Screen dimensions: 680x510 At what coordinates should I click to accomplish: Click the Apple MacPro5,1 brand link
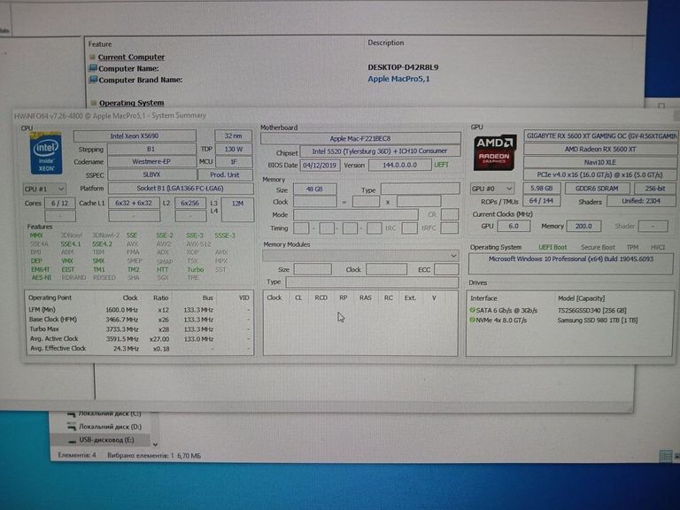pos(398,80)
